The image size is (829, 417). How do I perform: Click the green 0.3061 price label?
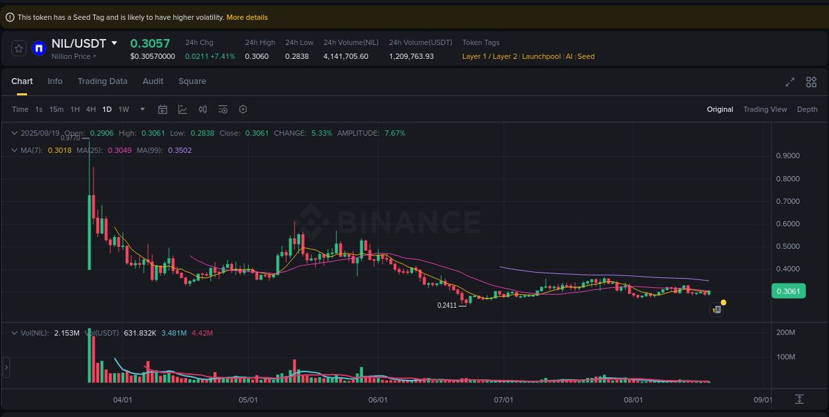(788, 291)
